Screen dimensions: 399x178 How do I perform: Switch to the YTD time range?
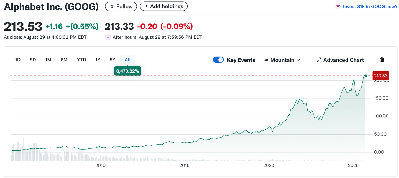coord(81,59)
